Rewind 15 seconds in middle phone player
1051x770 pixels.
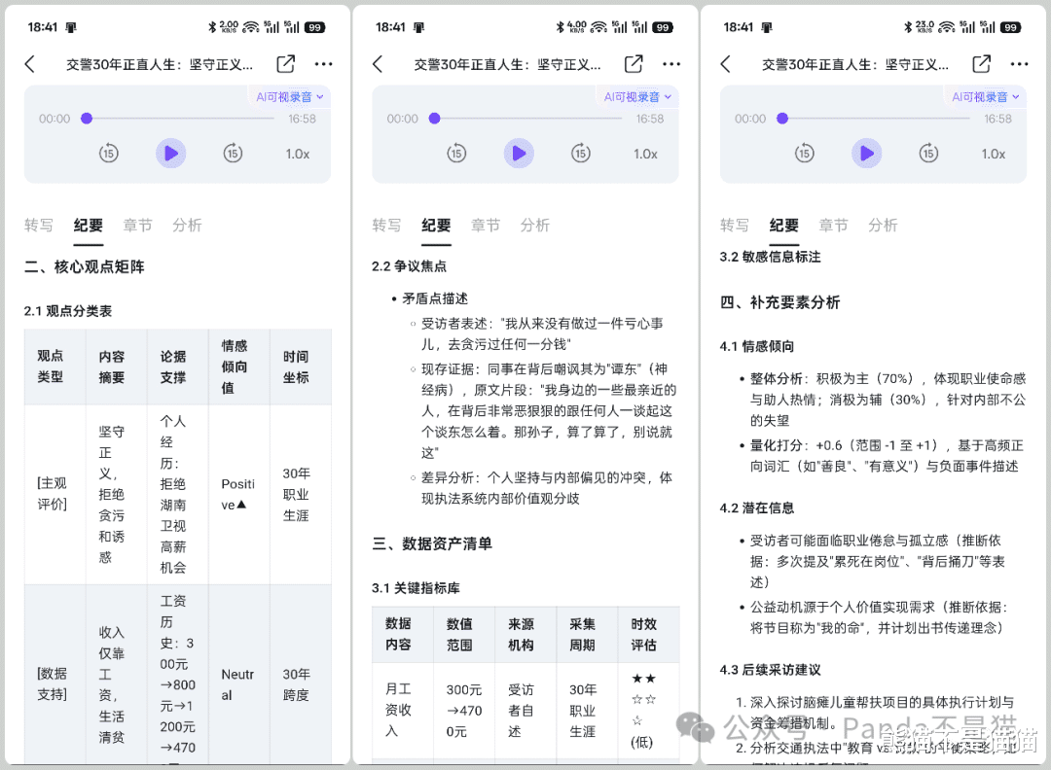[456, 154]
